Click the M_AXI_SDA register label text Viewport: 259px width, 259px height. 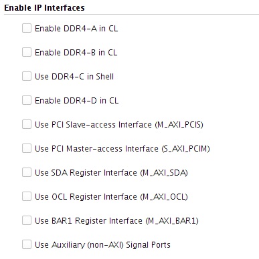pyautogui.click(x=111, y=173)
